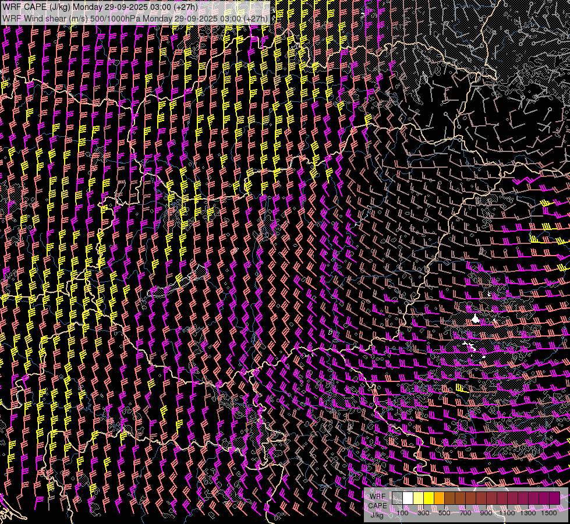Click the last dark purple legend swatch
This screenshot has height=524, width=570.
click(554, 498)
